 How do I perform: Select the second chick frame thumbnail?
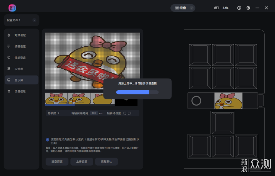click(79, 98)
